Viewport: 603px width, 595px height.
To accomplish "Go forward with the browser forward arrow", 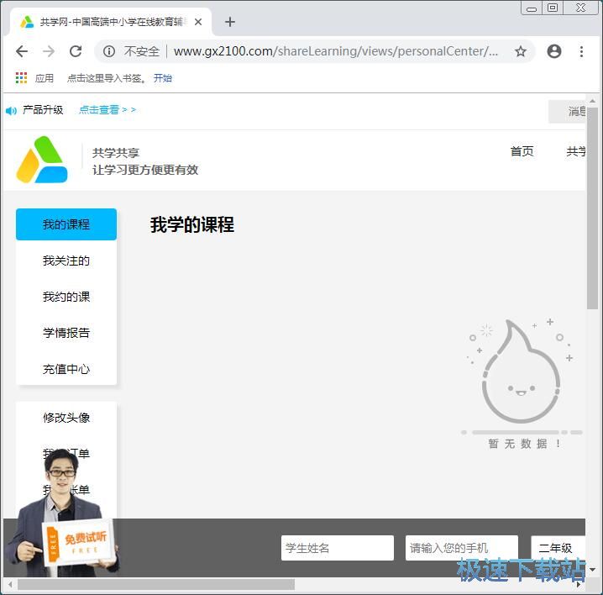I will (x=49, y=51).
